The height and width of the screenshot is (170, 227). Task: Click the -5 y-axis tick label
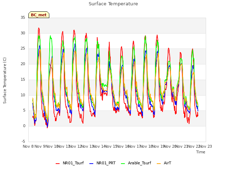click(23, 141)
